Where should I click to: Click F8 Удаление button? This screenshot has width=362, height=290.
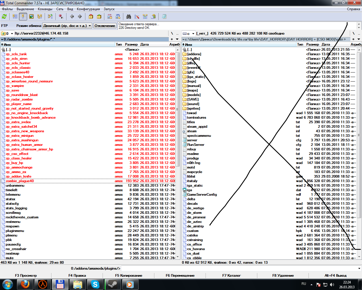[283, 275]
